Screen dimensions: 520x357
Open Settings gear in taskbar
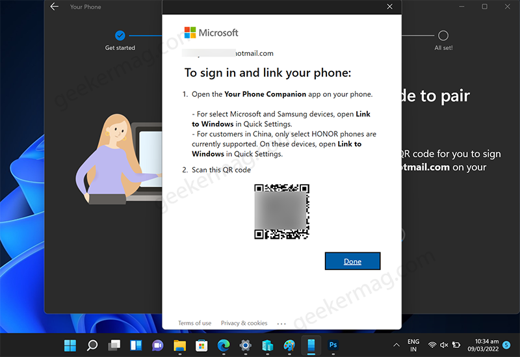coord(246,345)
